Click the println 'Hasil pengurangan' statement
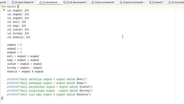Image resolution: width=184 pixels, height=104 pixels. point(50,90)
